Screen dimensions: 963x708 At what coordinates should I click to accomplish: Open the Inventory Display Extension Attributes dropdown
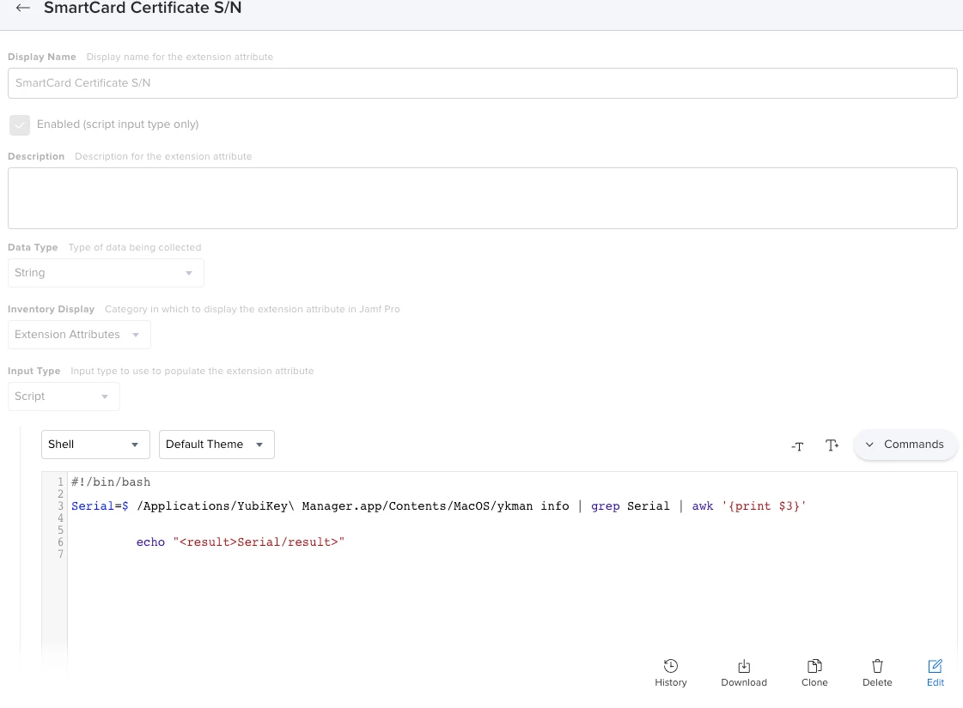[79, 335]
